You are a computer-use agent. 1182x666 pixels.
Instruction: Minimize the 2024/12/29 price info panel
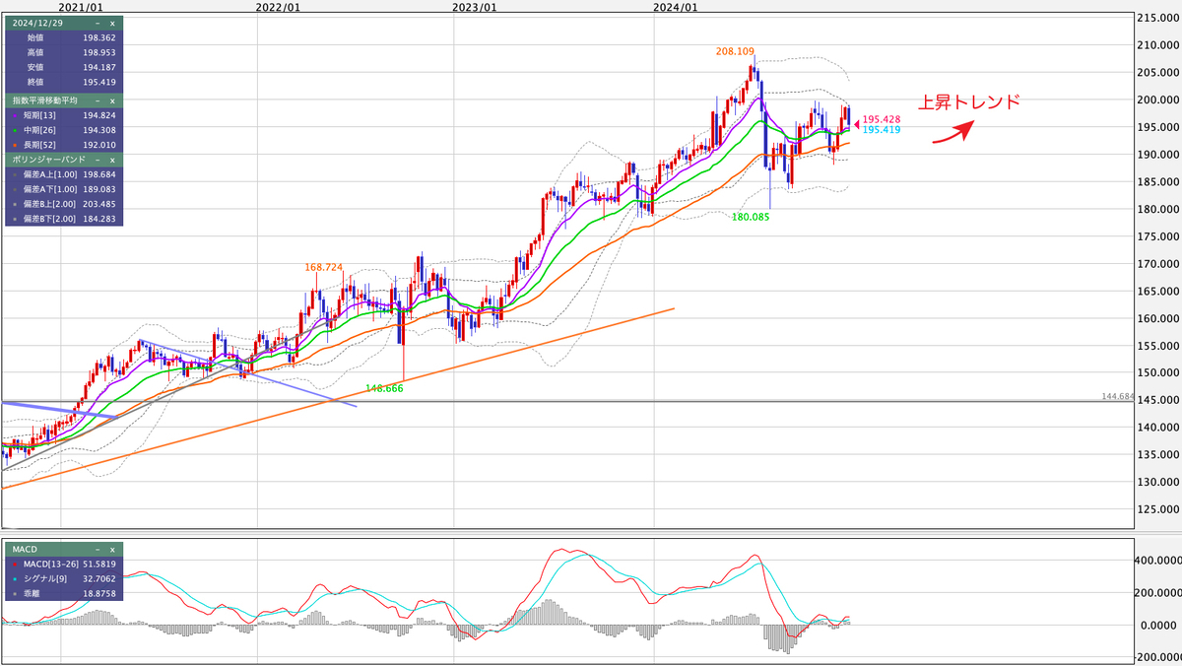coord(98,23)
